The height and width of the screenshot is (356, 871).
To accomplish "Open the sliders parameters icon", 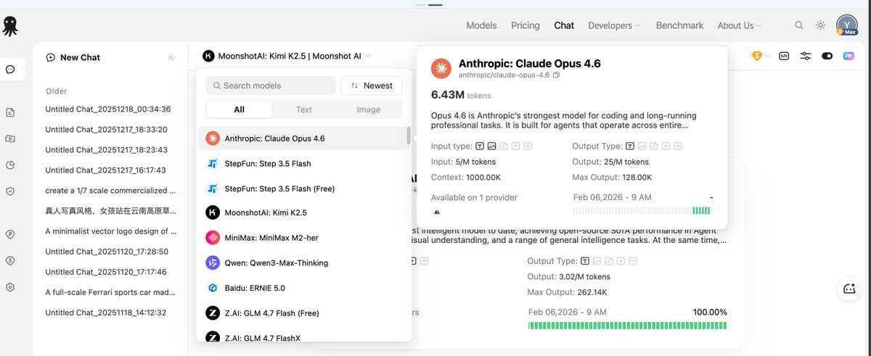I will [x=806, y=56].
